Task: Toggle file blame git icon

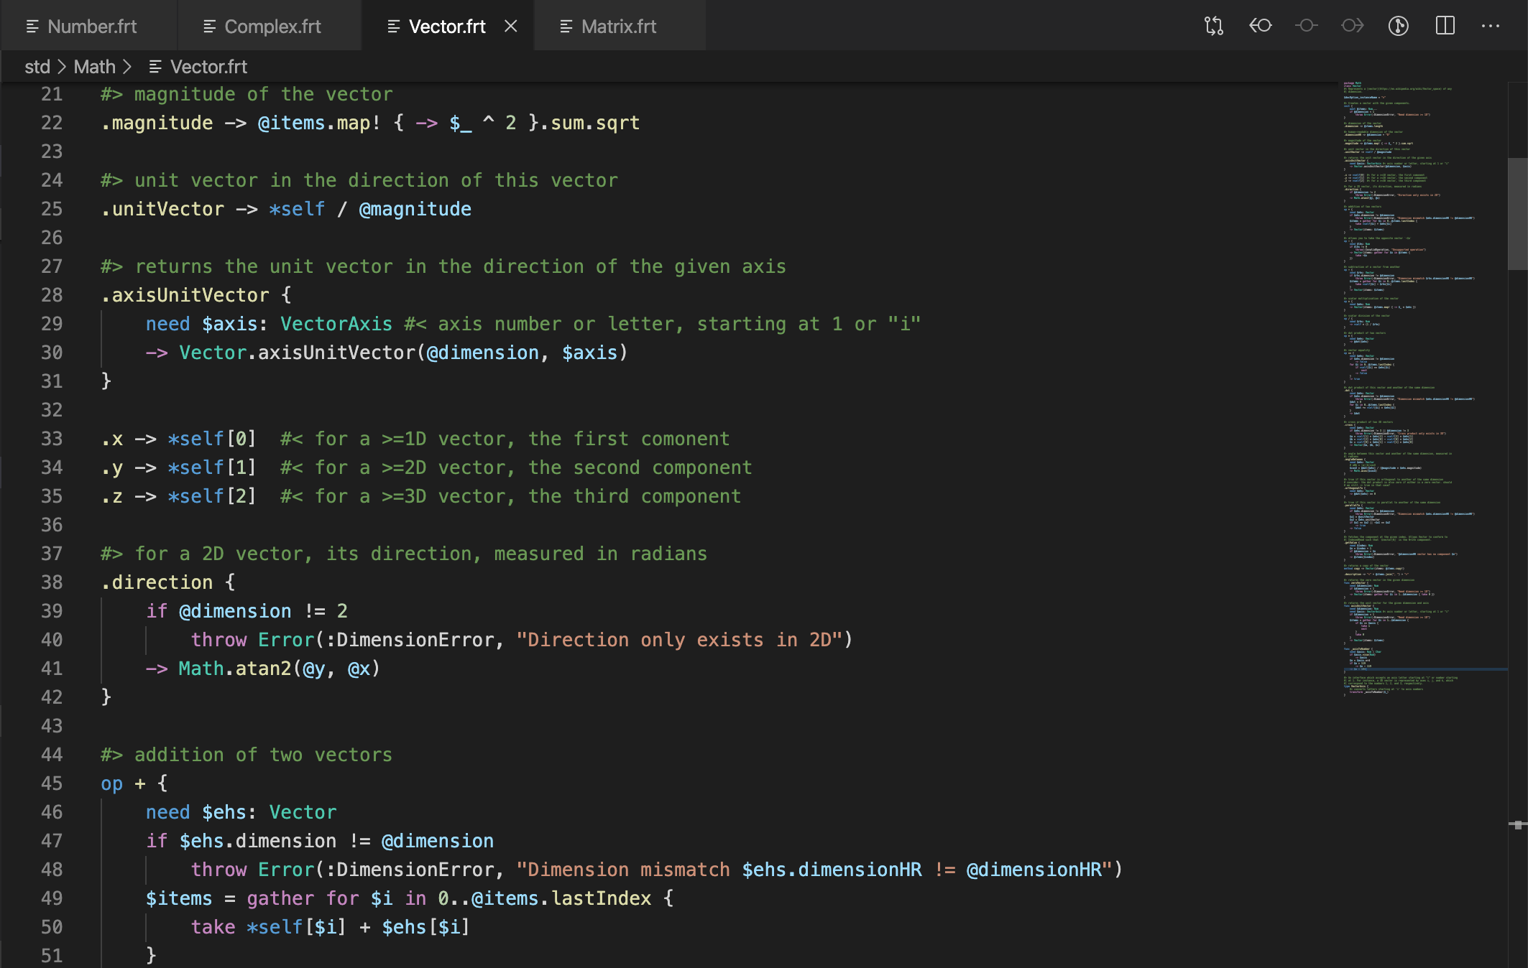Action: point(1398,27)
